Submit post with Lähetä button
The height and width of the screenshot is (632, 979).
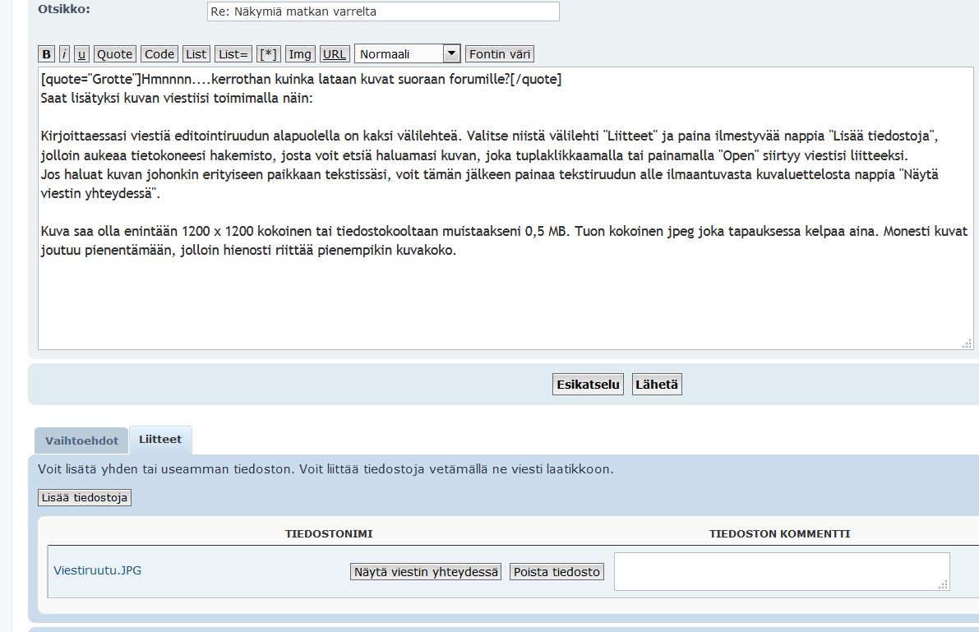coord(656,385)
